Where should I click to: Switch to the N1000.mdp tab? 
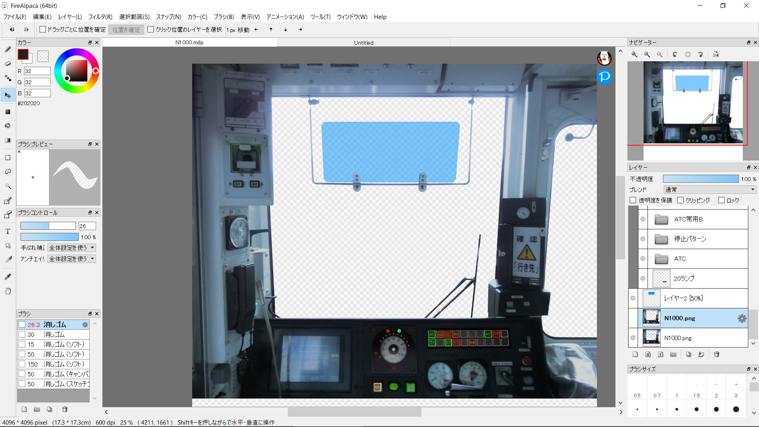tap(190, 43)
